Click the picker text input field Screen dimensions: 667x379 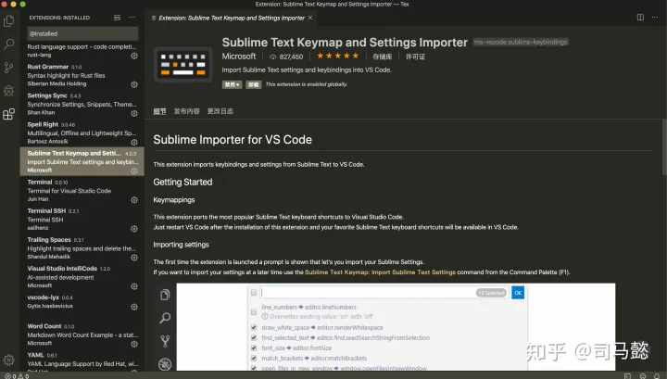tap(384, 293)
